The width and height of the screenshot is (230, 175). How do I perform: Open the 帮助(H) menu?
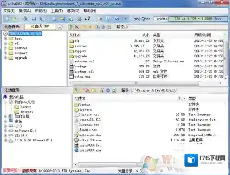point(90,11)
